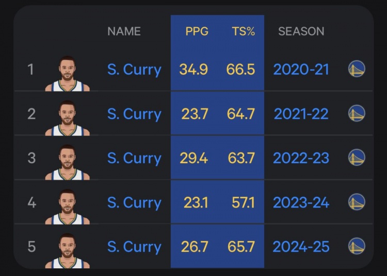The width and height of the screenshot is (387, 276).
Task: Click the Warriors logo in the 2023-24 row
Action: coord(357,202)
